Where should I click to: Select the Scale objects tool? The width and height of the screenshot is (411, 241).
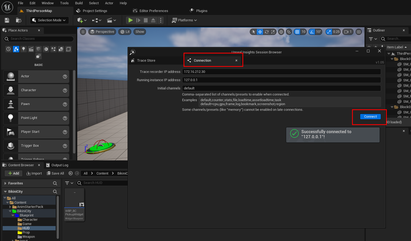pos(273,32)
